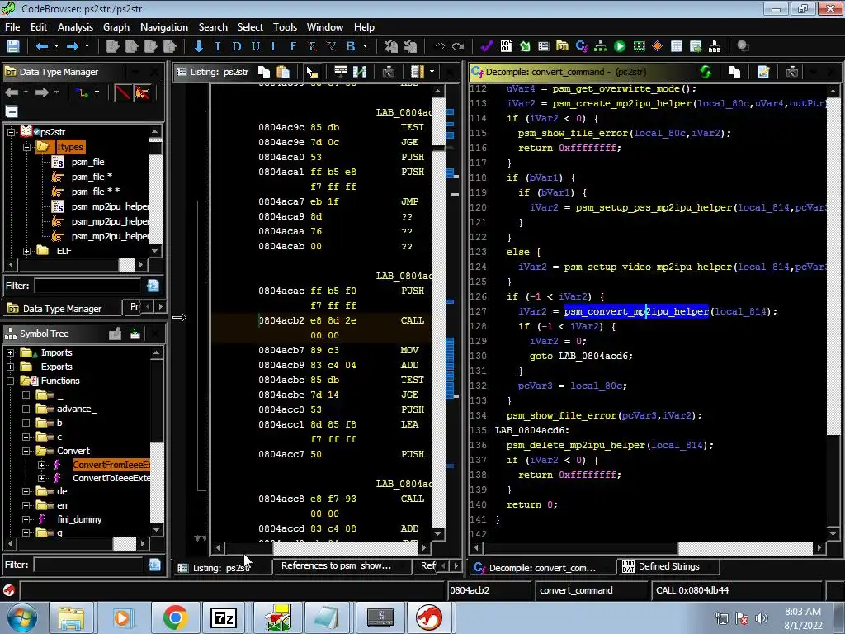845x634 pixels.
Task: Click the Listing horizontal scrollbar thumb
Action: pyautogui.click(x=345, y=548)
